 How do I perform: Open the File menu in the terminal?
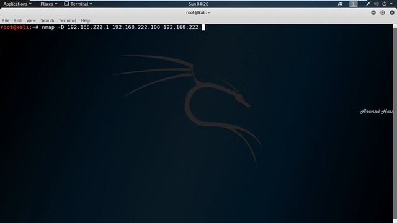pos(6,20)
